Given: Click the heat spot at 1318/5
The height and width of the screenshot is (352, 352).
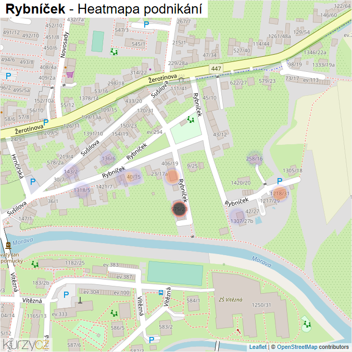Looking at the screenshot, I should (82, 191).
